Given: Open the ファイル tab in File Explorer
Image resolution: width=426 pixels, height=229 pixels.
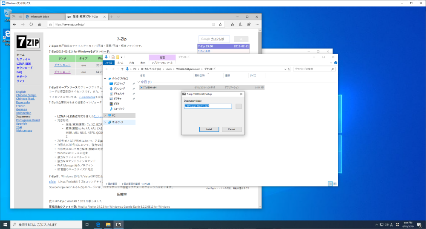Looking at the screenshot, I should coord(109,63).
